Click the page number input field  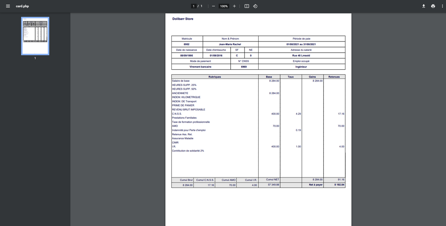coord(194,6)
